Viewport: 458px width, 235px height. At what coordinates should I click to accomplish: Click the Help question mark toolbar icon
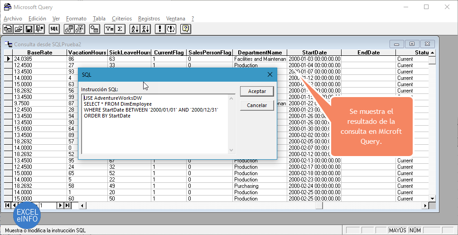[x=186, y=29]
